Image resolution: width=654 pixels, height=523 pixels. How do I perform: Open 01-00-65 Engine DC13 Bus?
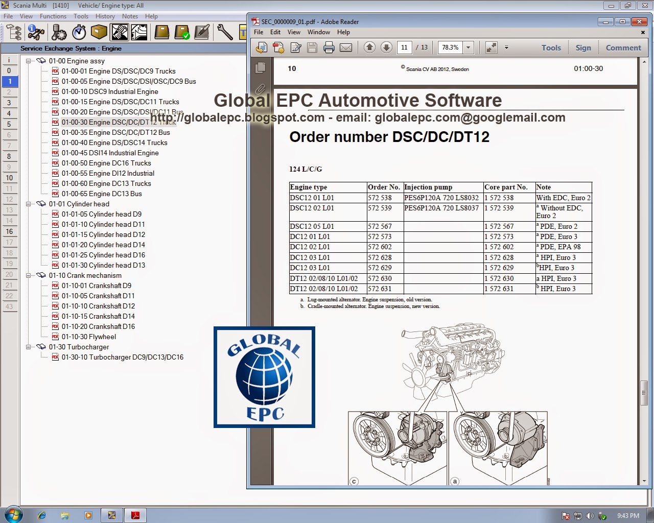pos(102,194)
